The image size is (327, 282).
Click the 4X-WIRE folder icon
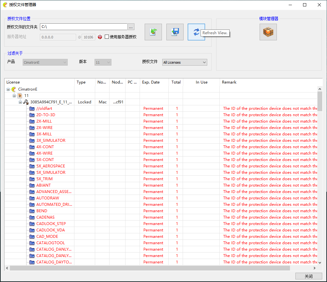tap(32, 153)
